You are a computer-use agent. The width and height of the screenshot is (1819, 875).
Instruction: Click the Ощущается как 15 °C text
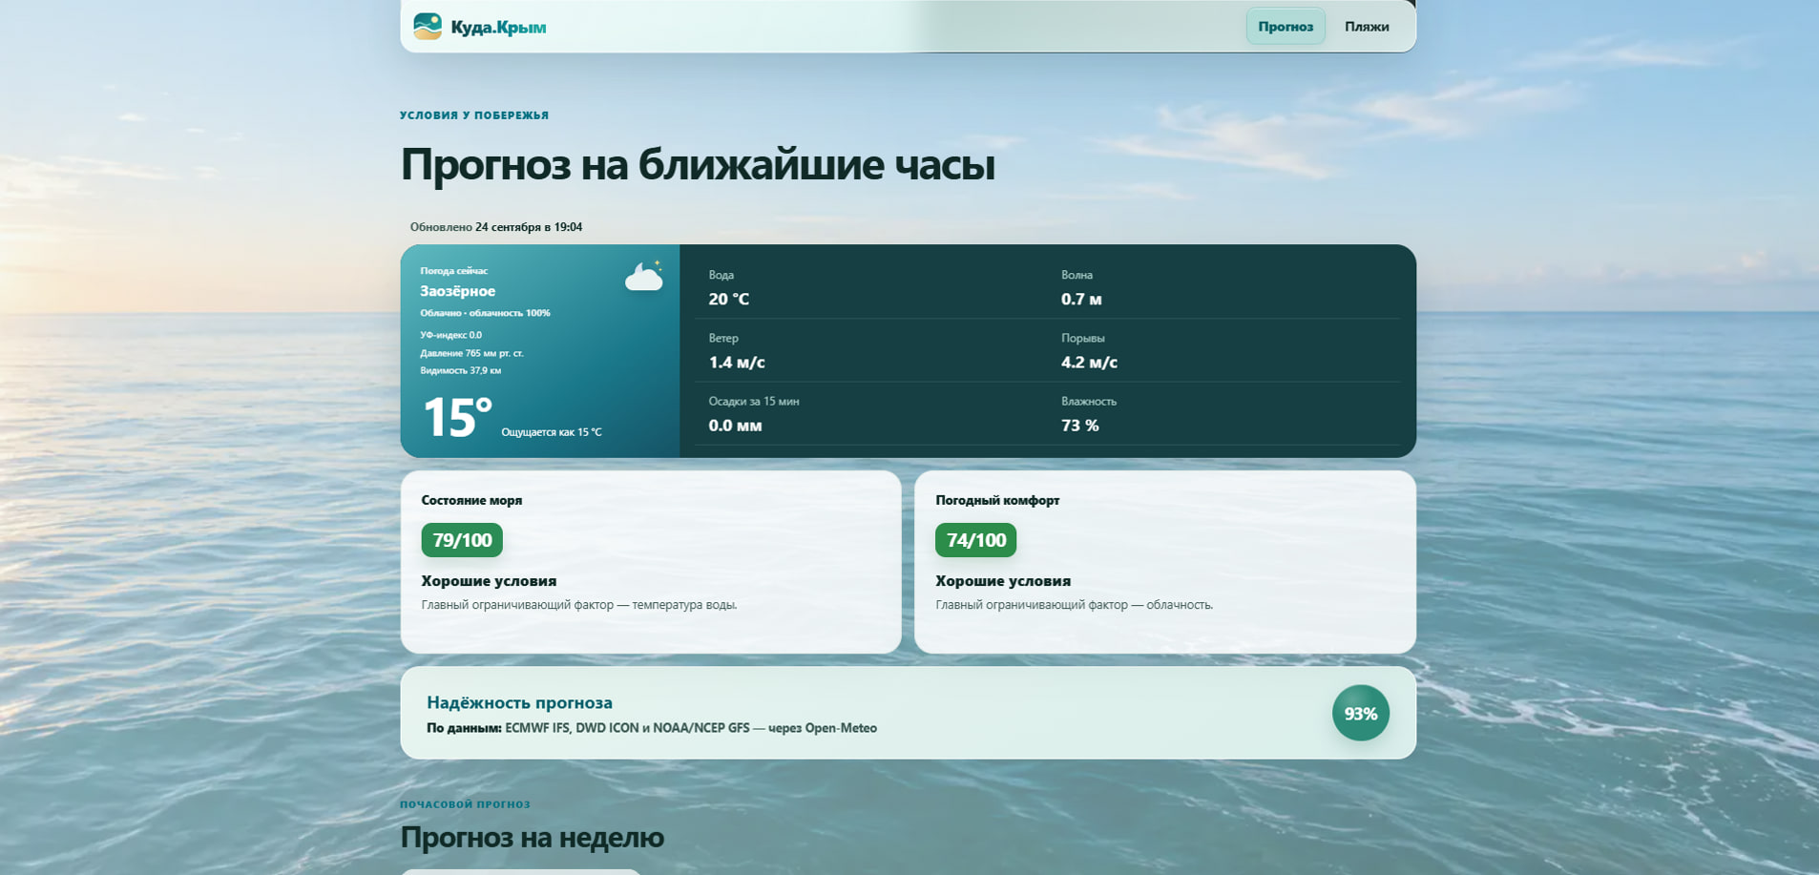(552, 432)
